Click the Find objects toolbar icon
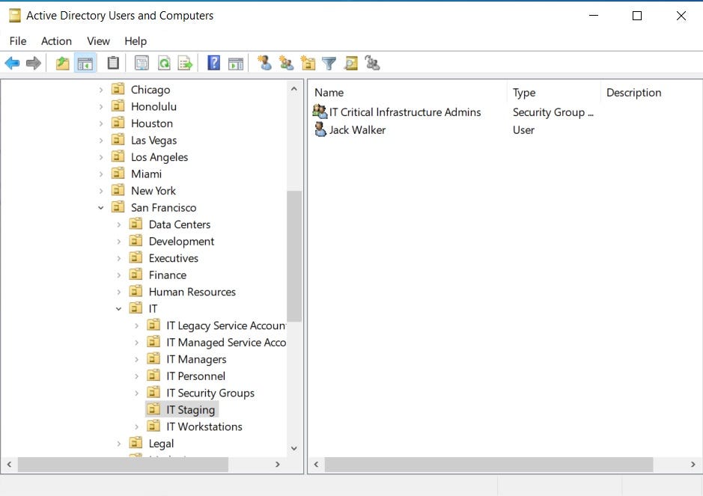This screenshot has width=703, height=496. [x=351, y=63]
